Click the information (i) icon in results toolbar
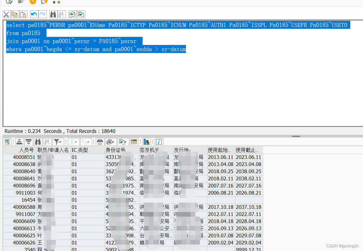363x251 pixels. point(159,142)
